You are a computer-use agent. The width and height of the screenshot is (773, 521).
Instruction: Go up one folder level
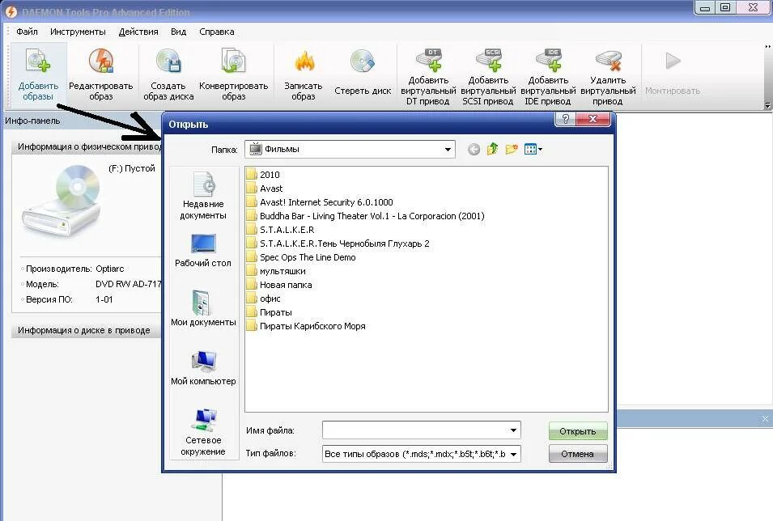492,149
